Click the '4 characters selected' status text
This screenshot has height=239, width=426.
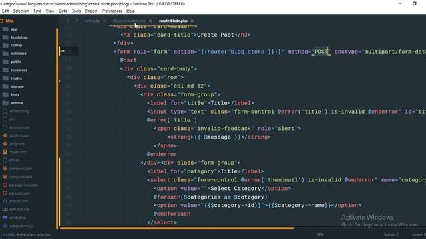tap(34, 234)
